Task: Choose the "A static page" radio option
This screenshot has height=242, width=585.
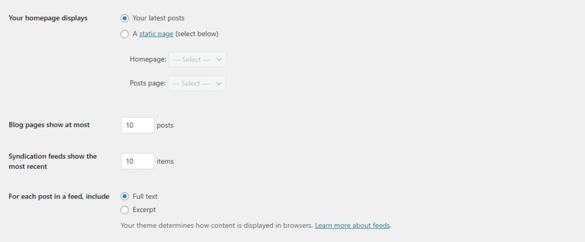Action: [x=125, y=34]
